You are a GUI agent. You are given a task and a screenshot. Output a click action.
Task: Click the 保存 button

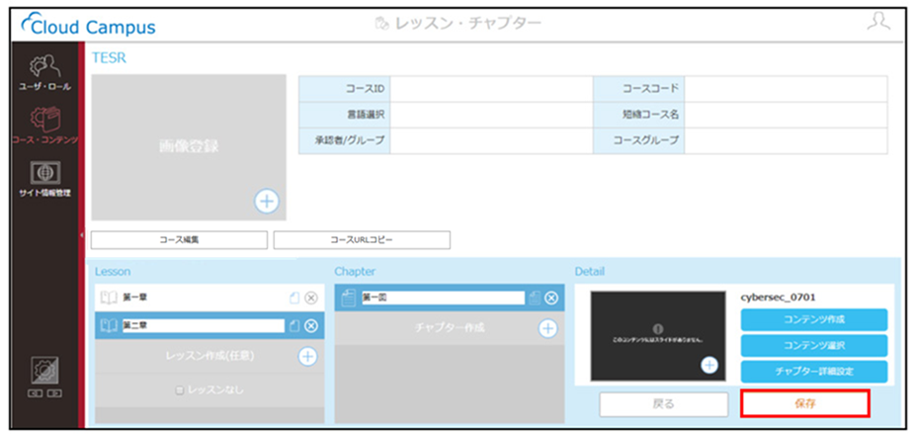click(x=805, y=404)
